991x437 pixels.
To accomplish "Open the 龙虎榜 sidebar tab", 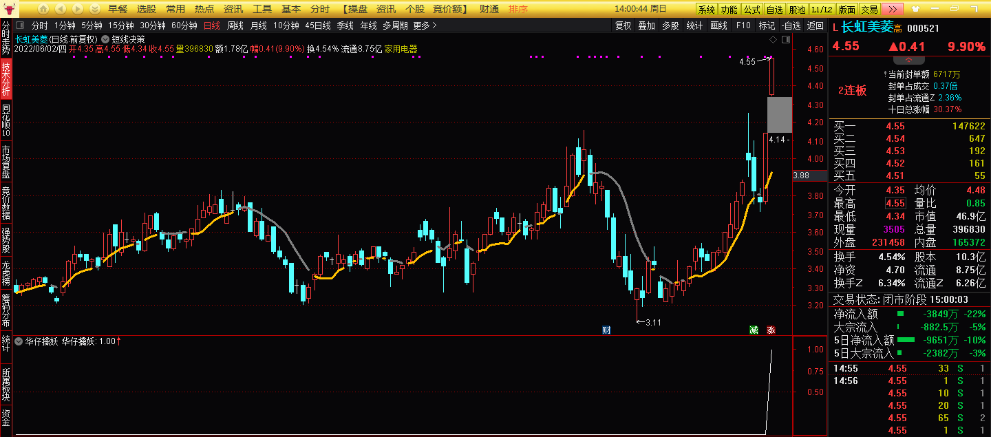I will [x=6, y=273].
